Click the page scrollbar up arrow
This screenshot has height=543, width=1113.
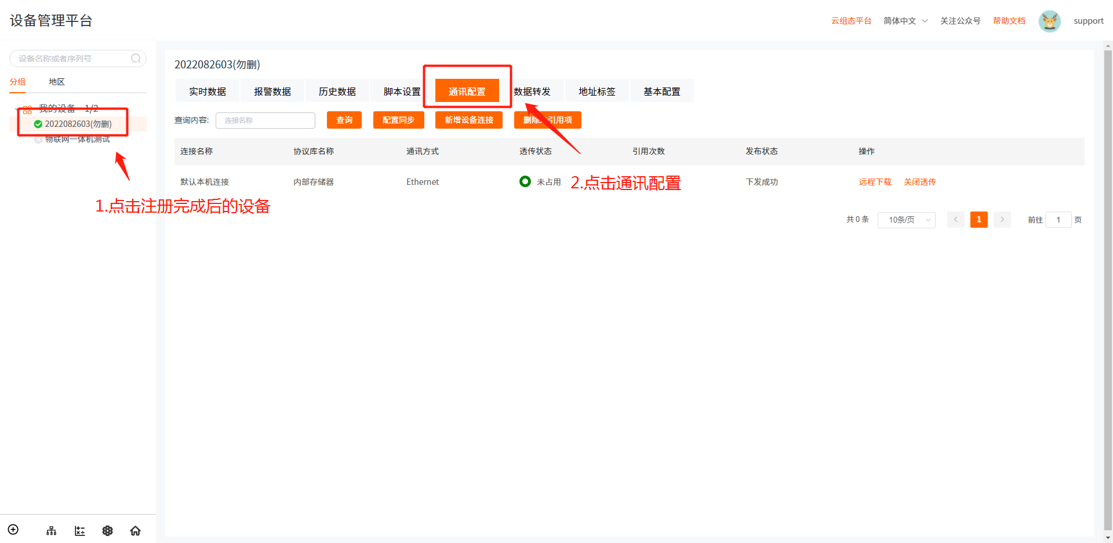pos(1108,46)
